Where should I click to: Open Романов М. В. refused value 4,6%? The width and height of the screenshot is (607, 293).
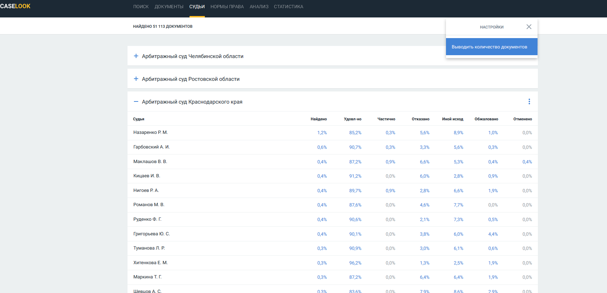(425, 205)
